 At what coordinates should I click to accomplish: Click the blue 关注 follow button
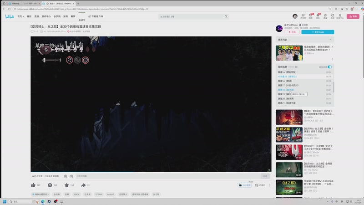[318, 32]
